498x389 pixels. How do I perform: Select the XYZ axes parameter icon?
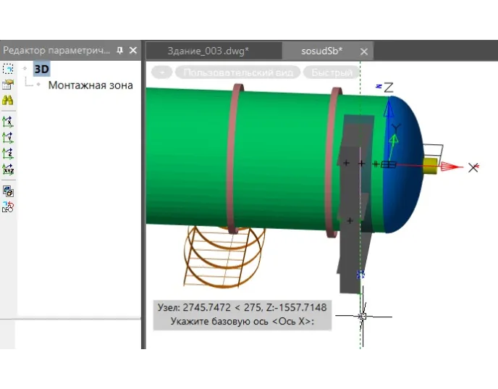(x=8, y=170)
